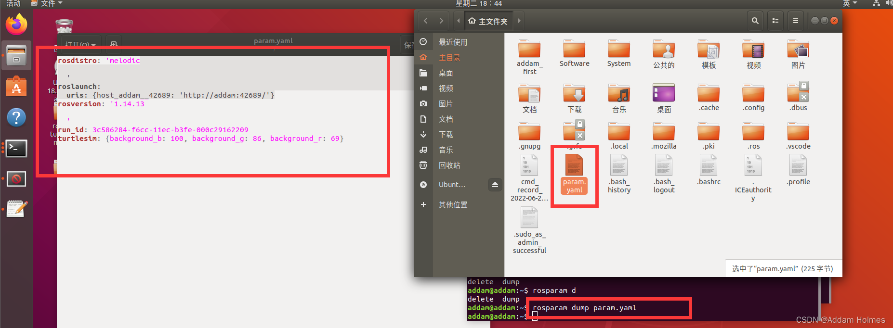Click the clock in the top bar
Image resolution: width=893 pixels, height=328 pixels.
479,4
